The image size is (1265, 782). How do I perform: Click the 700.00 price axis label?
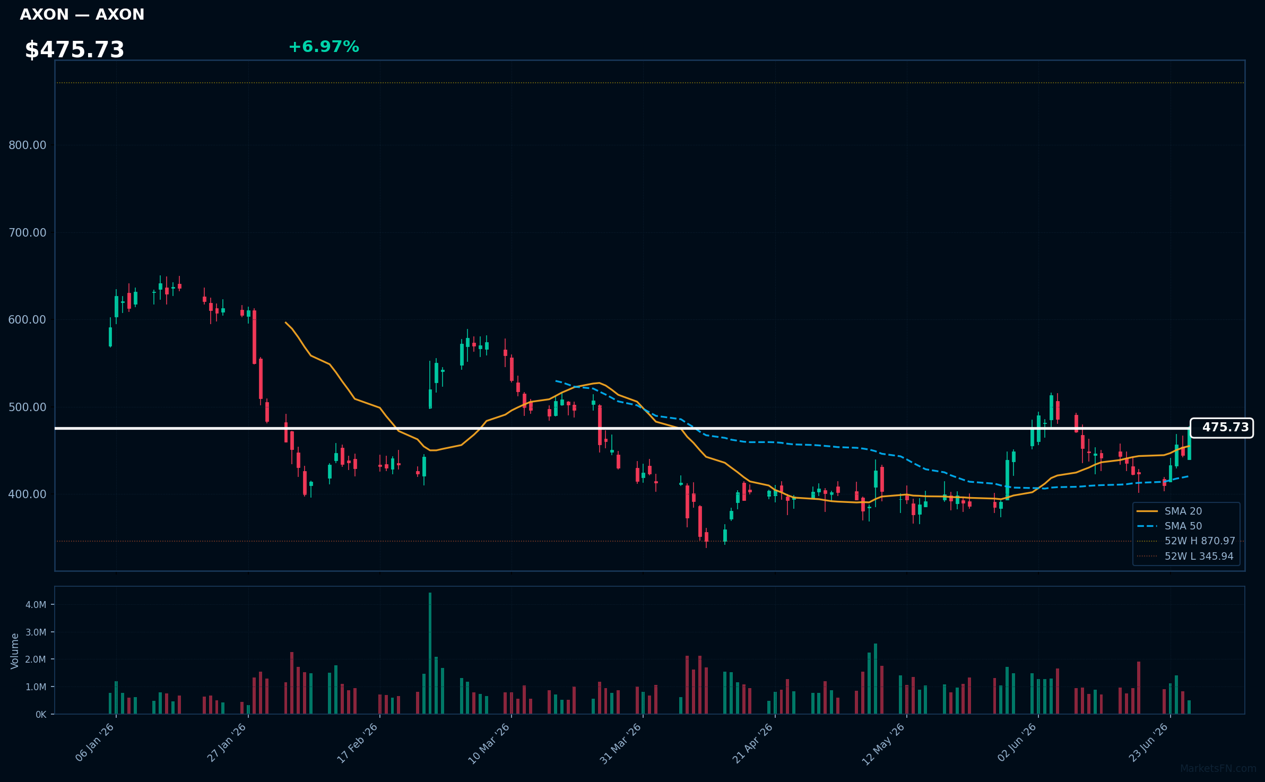click(x=28, y=232)
